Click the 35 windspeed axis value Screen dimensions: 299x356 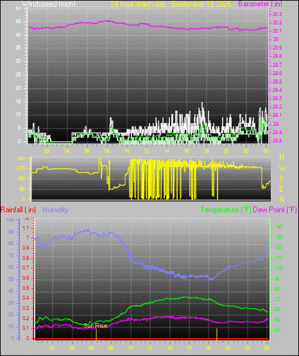click(x=18, y=48)
